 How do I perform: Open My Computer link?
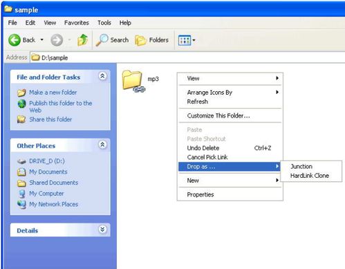pos(46,194)
